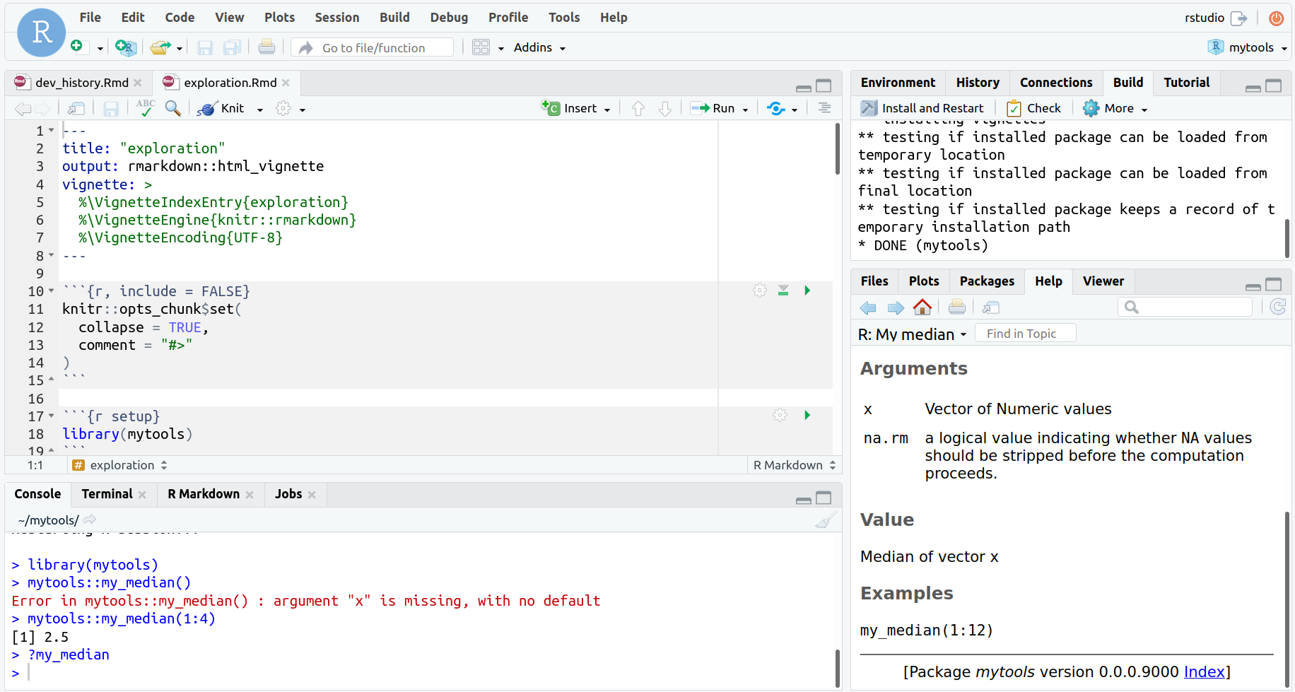Click Run button in editor
Image resolution: width=1295 pixels, height=692 pixels.
pyautogui.click(x=713, y=108)
